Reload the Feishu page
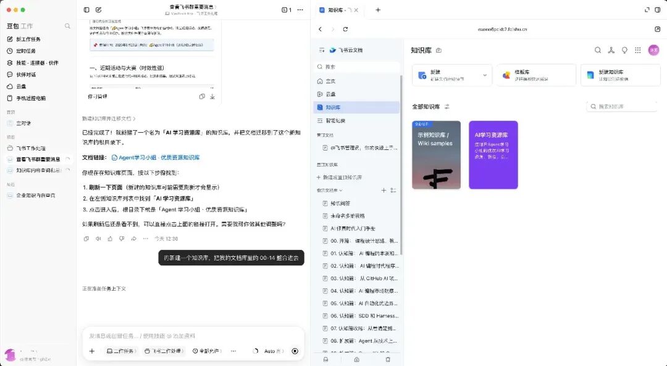Screen dimensions: 667x366 coord(345,30)
